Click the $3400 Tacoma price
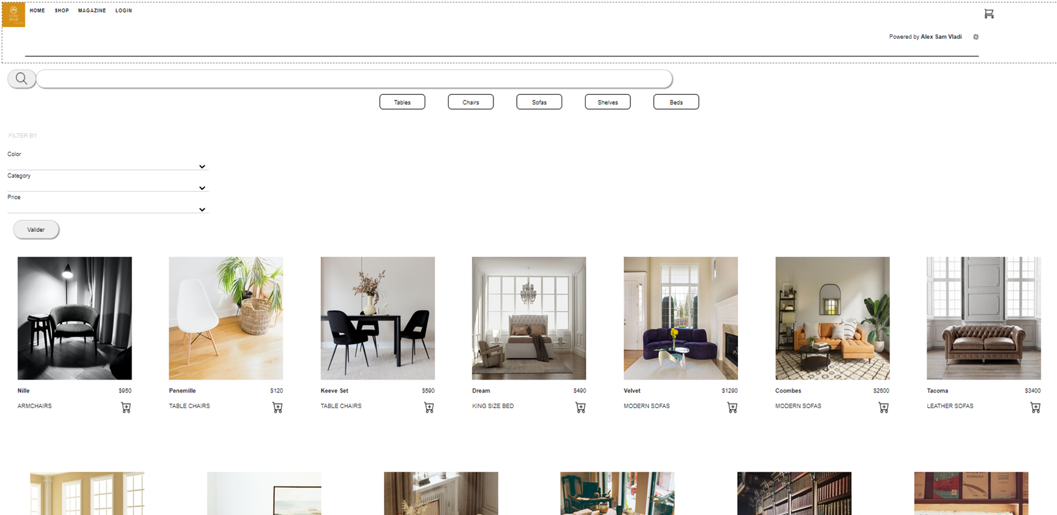1057x515 pixels. (1033, 391)
